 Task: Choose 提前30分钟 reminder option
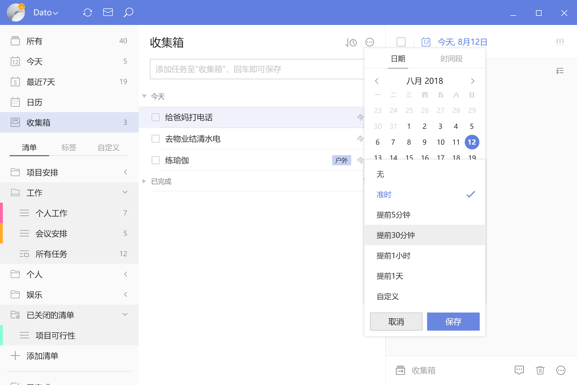[x=425, y=235]
